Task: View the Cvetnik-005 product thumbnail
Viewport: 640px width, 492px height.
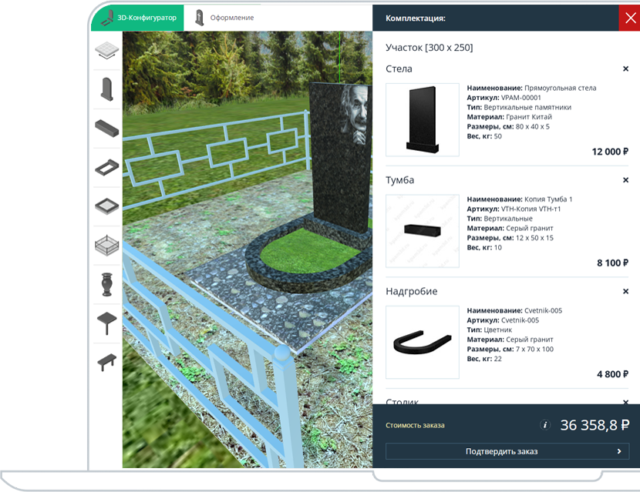Action: 423,343
